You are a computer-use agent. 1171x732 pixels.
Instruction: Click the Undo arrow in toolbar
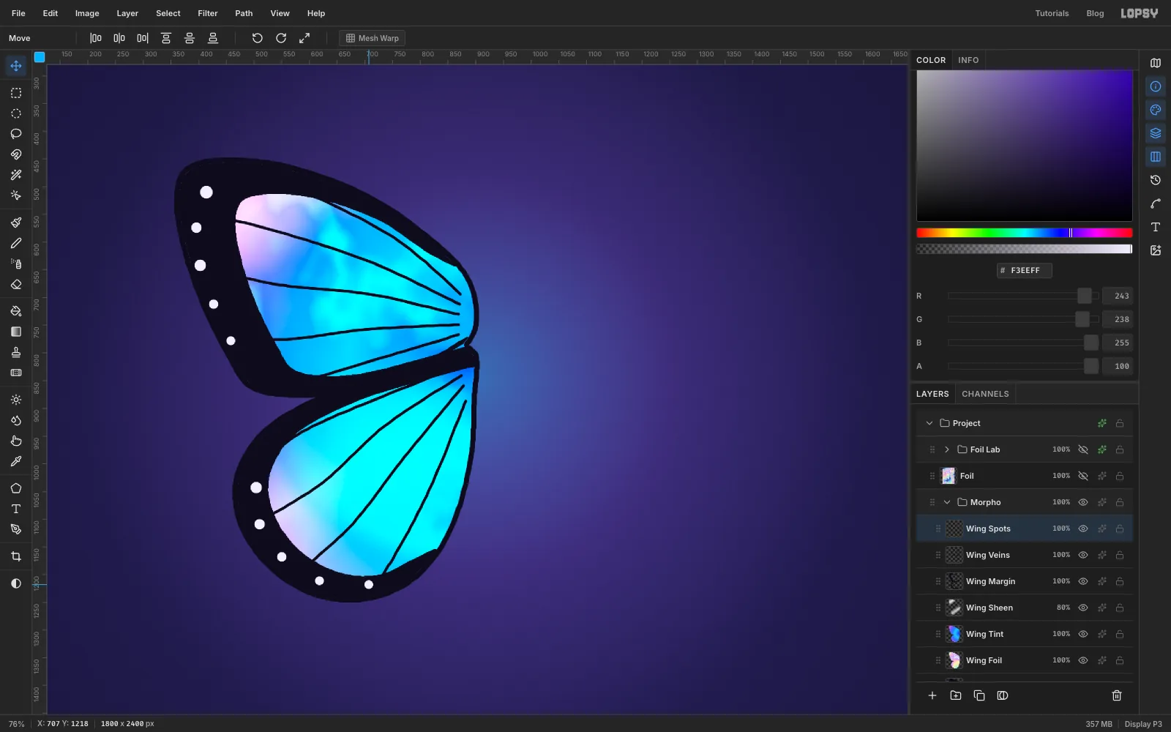click(x=258, y=38)
